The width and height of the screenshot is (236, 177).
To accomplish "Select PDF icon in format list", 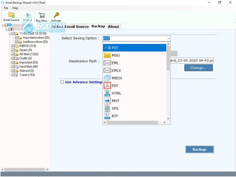I will [107, 85].
